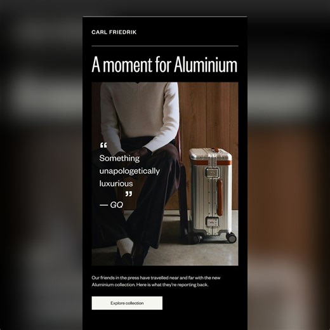
Task: Open the CARL FRIEDRIK brand logo link
Action: 114,32
